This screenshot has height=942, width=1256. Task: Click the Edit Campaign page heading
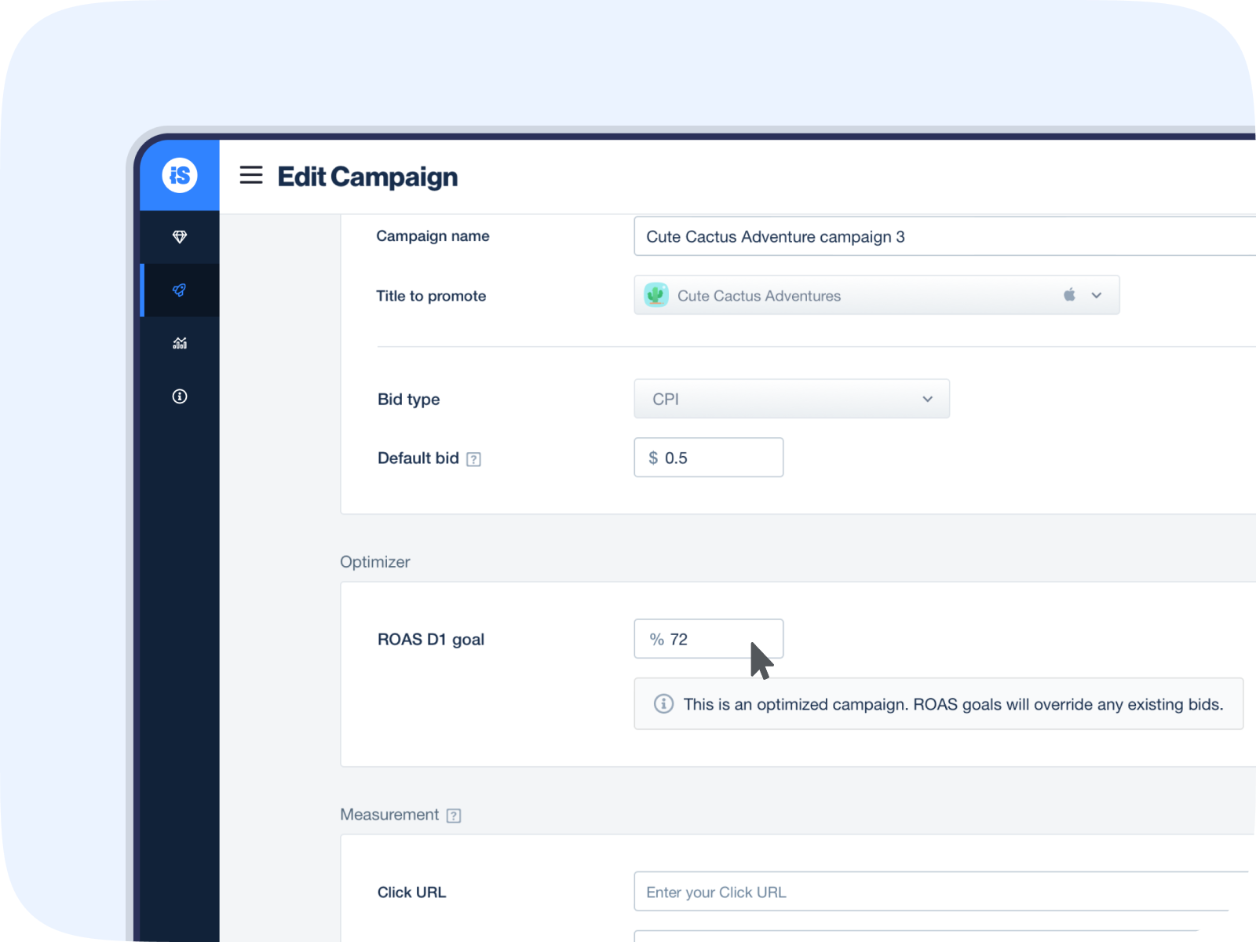[x=367, y=177]
